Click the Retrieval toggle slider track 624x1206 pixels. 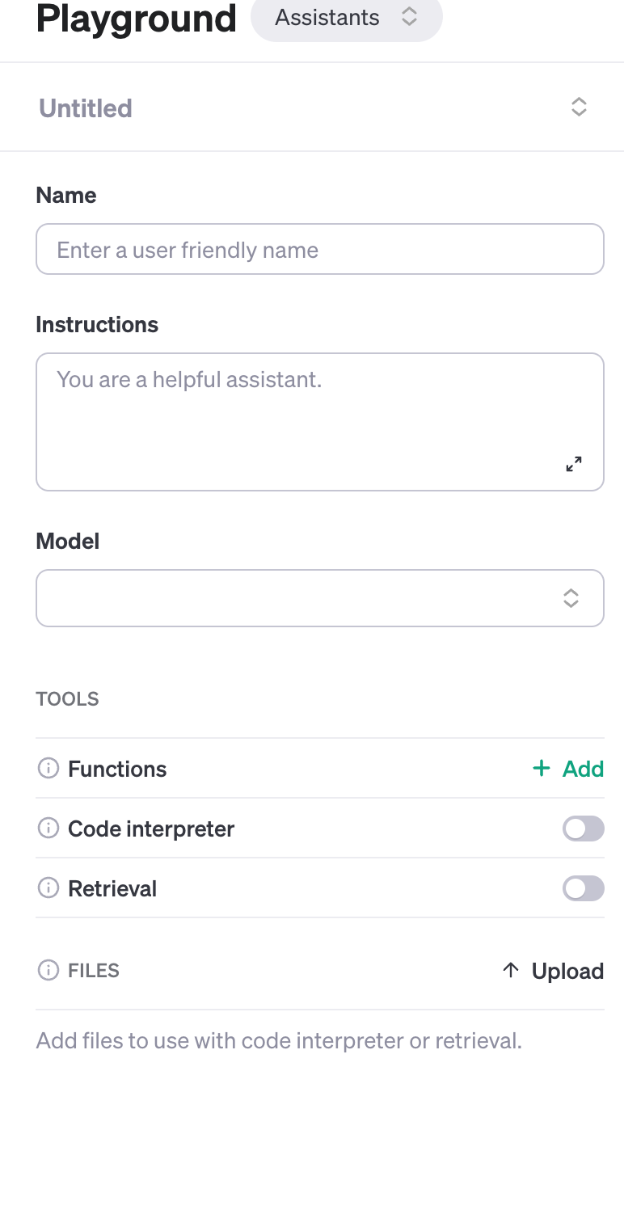coord(583,888)
